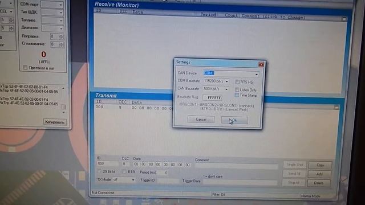Click the Поправка stepper arrows
Viewport: 365px width, 205px height.
pyautogui.click(x=61, y=36)
